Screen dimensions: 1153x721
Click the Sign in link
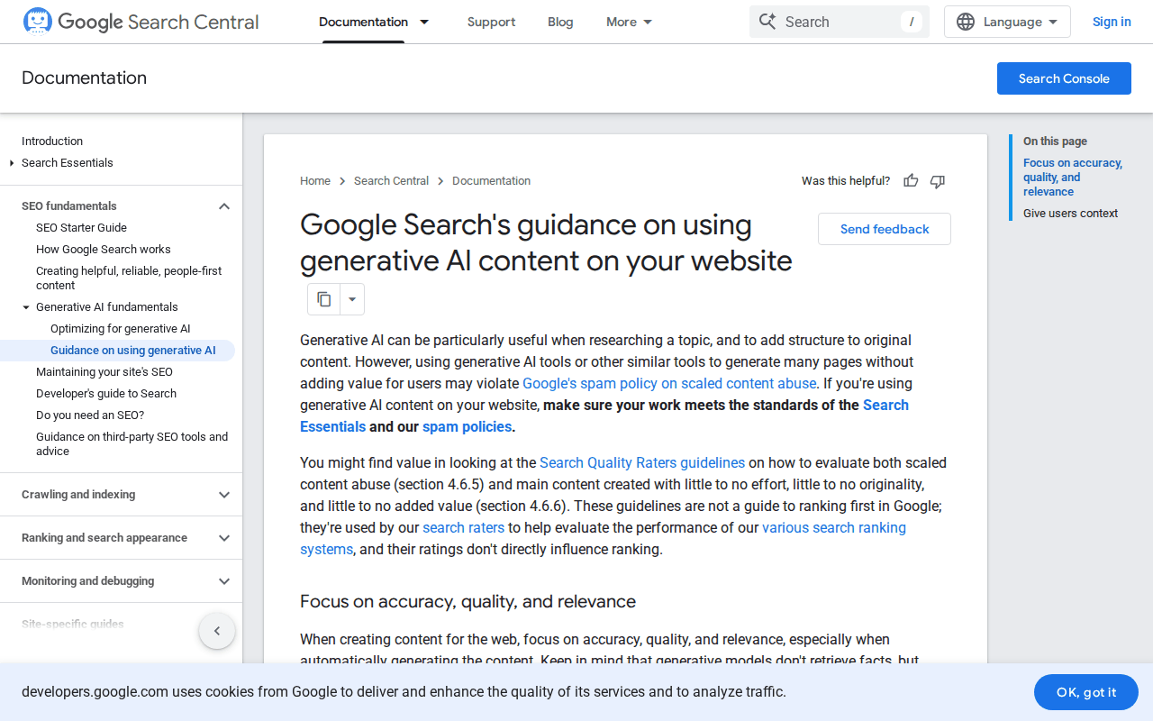pos(1112,22)
